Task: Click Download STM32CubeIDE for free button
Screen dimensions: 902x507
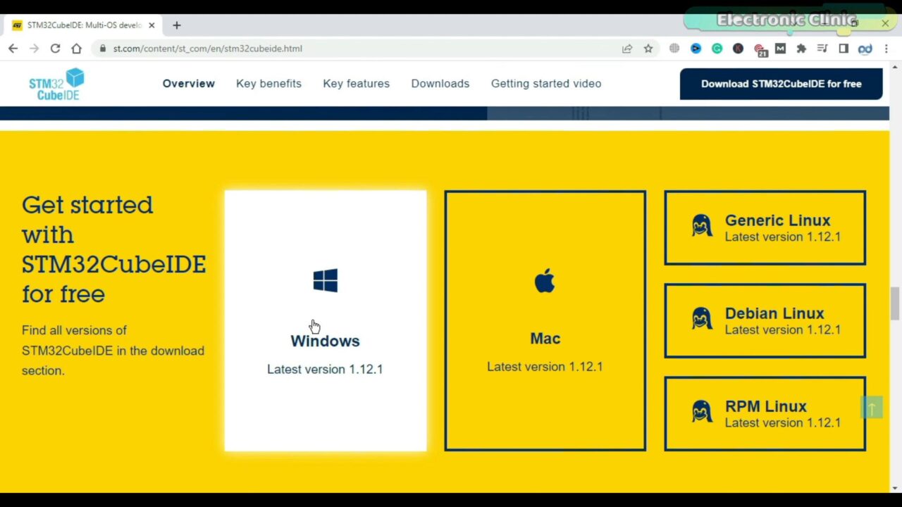Action: pyautogui.click(x=781, y=84)
